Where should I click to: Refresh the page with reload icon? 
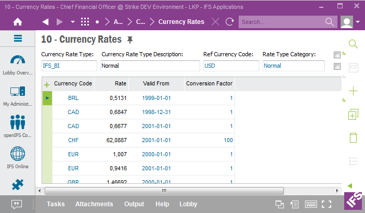click(x=230, y=22)
